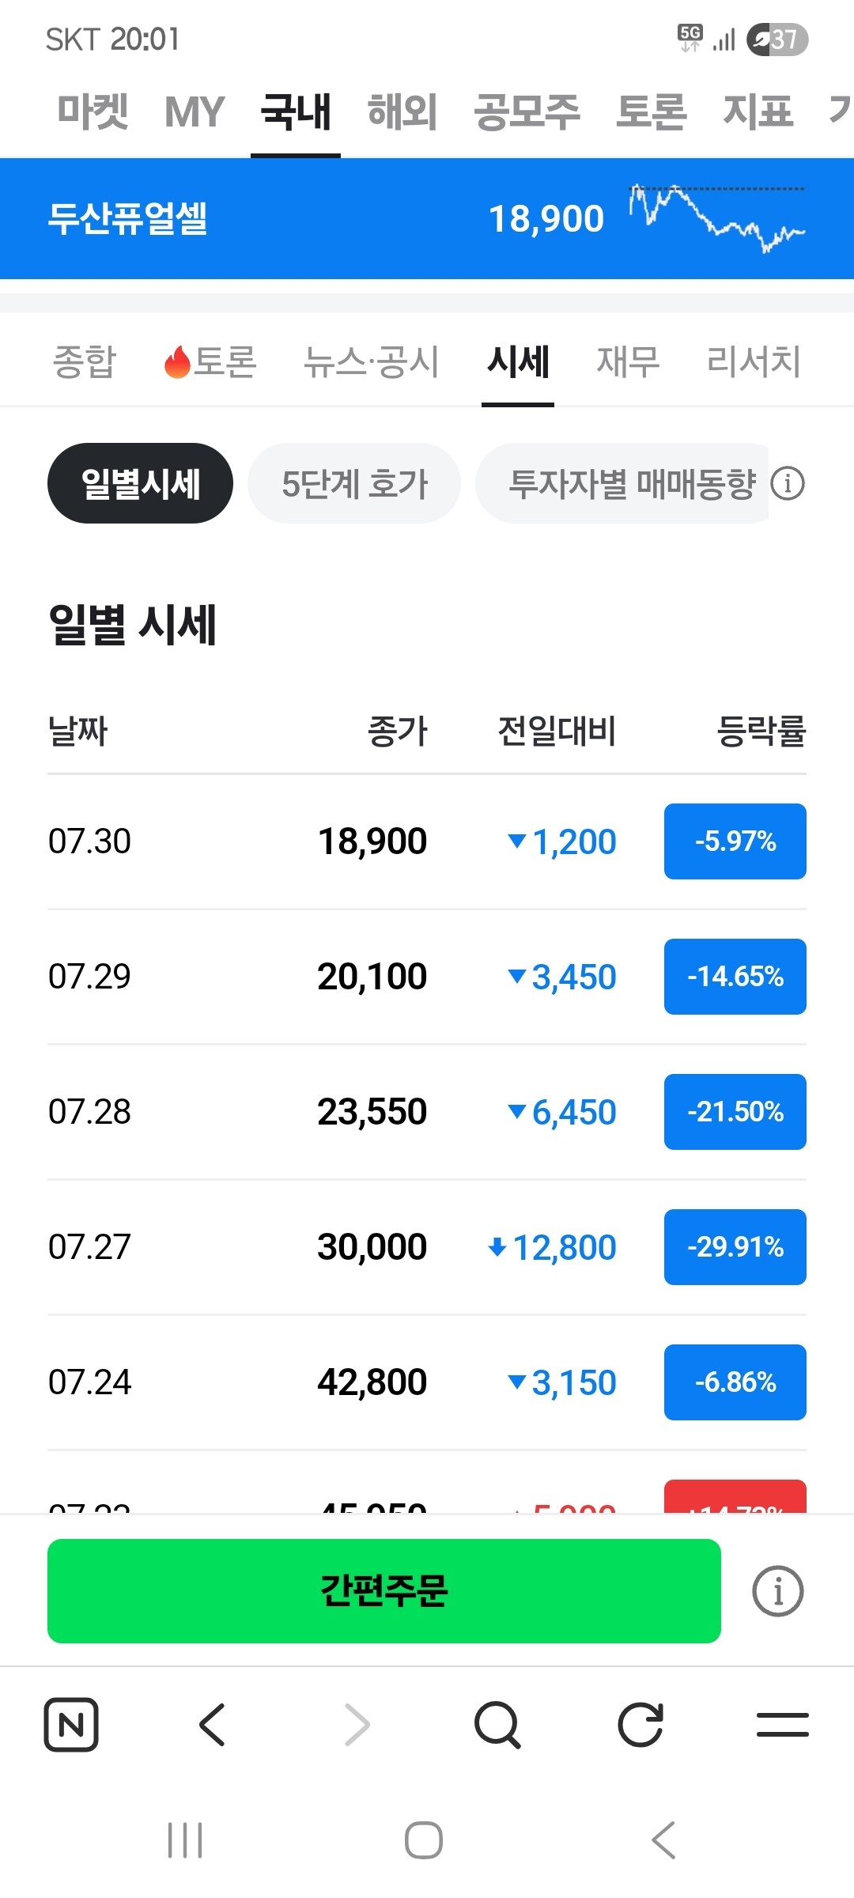854x1898 pixels.
Task: Tap info icon beside 간편주문 button
Action: point(778,1591)
